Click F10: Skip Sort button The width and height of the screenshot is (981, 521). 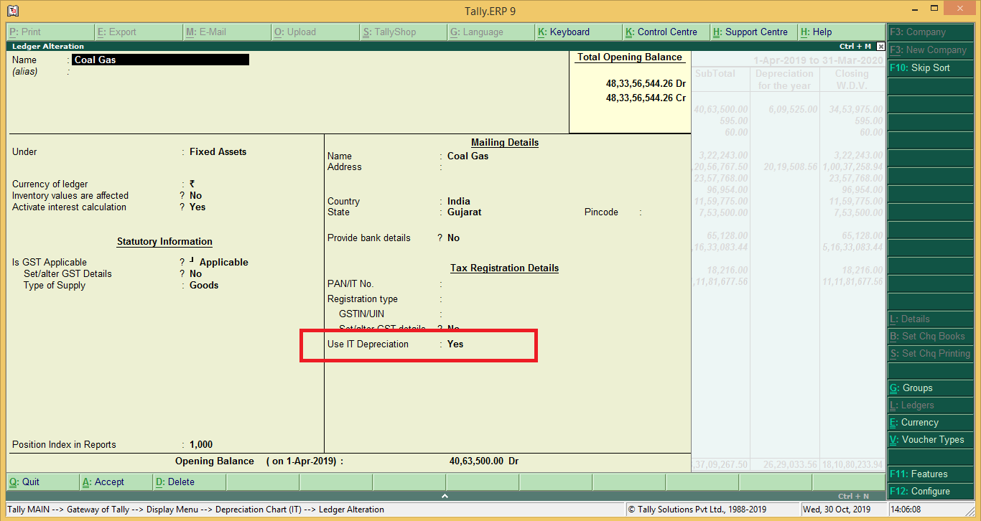[x=931, y=67]
